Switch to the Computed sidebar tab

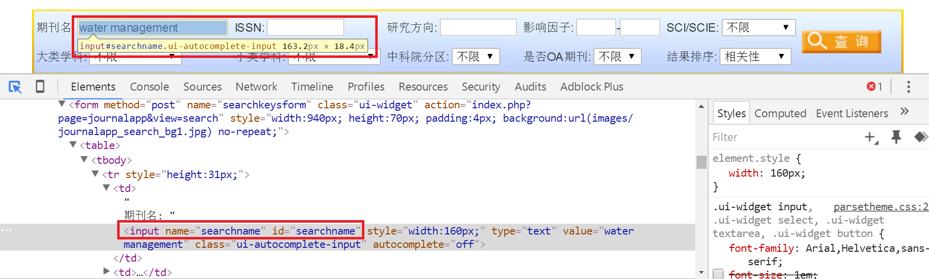click(x=780, y=113)
